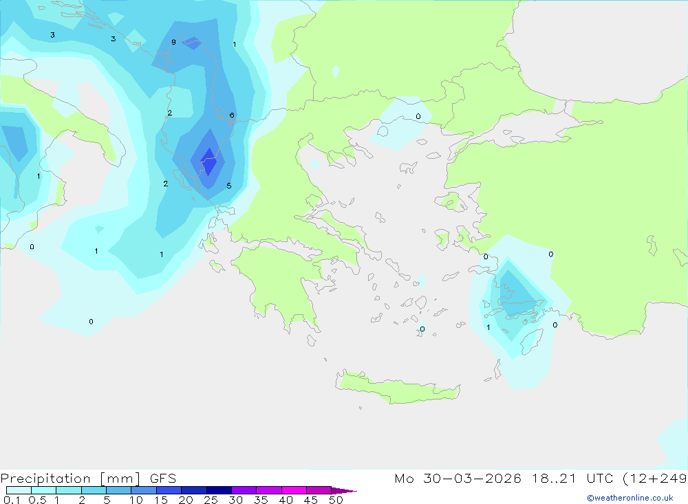
Task: Click the legend tick label "0.1"
Action: pos(12,500)
